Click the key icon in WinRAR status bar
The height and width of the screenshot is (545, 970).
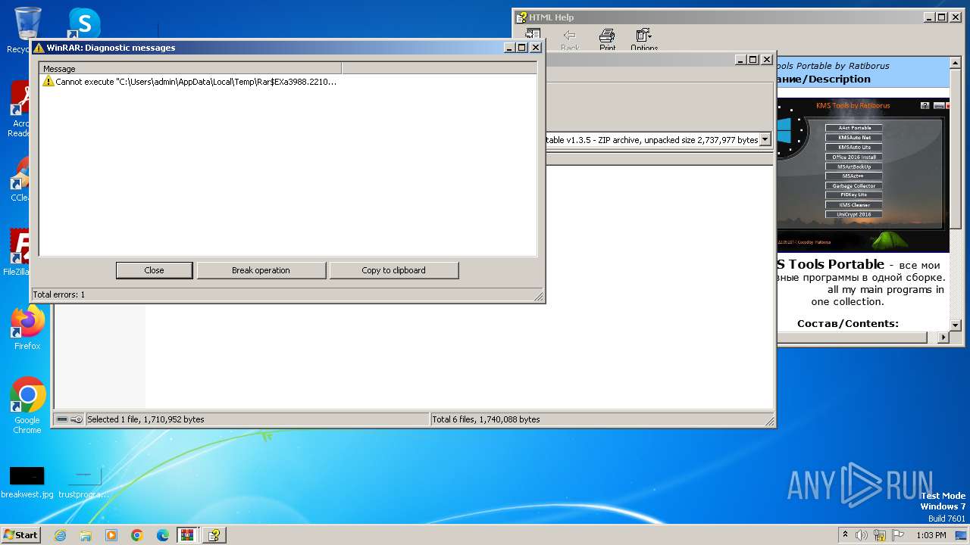coord(77,419)
